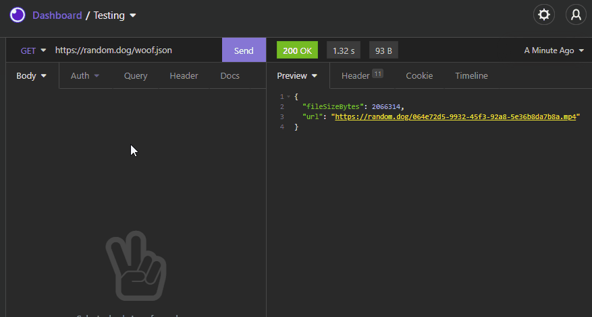
Task: Switch to the request Docs tab
Action: pos(230,75)
